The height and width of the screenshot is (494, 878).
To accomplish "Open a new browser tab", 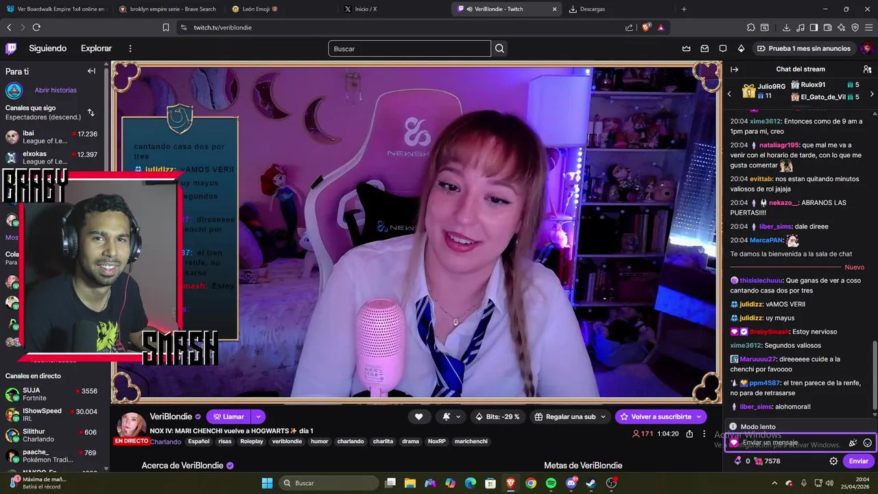I will 684,9.
